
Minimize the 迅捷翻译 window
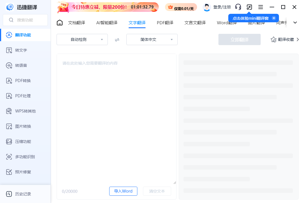click(x=272, y=7)
